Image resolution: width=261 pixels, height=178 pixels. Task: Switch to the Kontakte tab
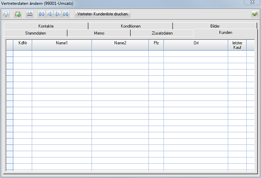pos(46,26)
